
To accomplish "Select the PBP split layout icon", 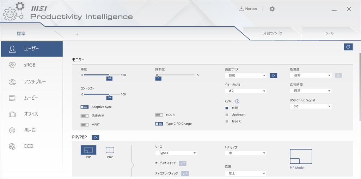I will click(x=110, y=150).
